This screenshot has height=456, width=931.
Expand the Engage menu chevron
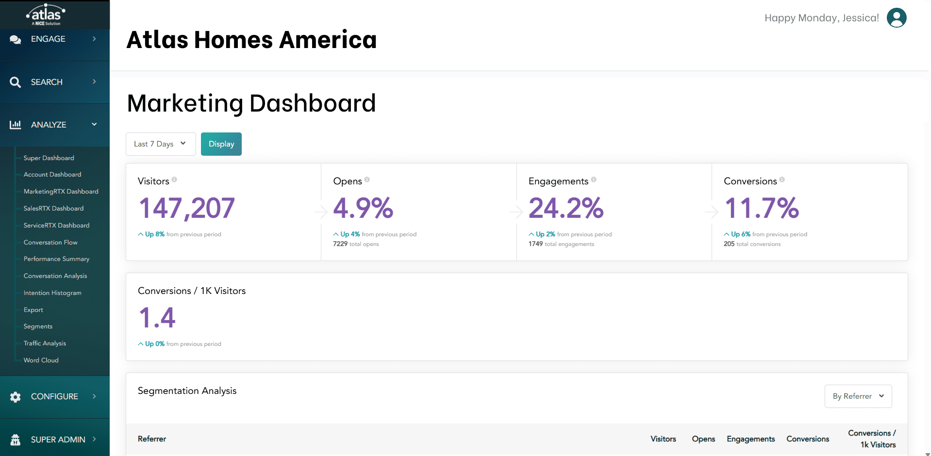(94, 39)
